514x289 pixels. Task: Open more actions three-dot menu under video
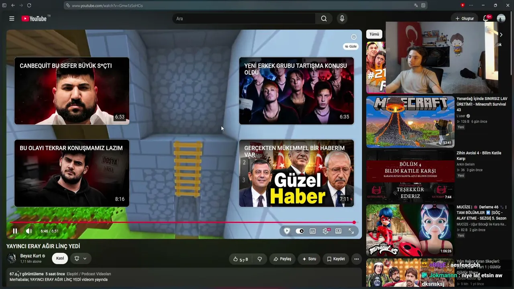click(x=356, y=259)
